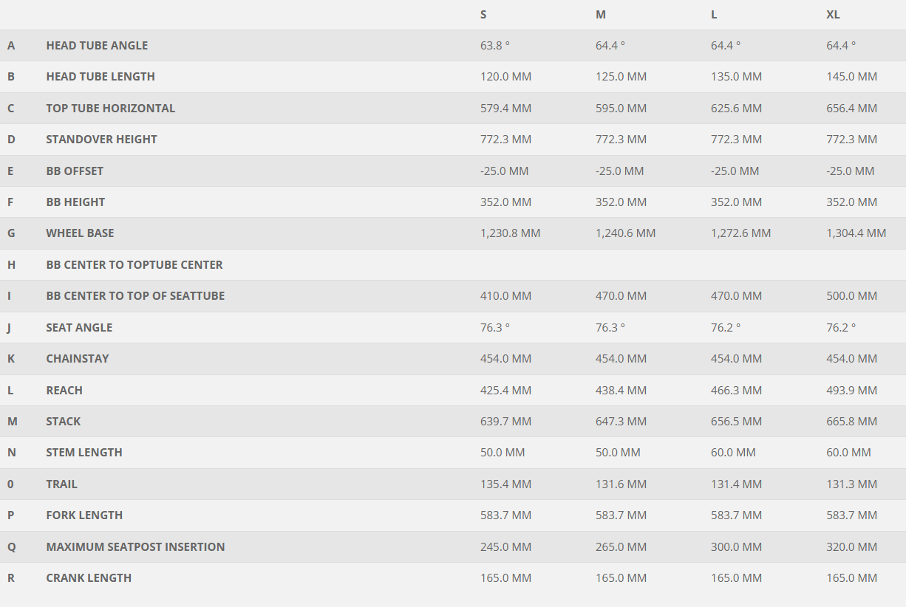Select the 1,304.4 MM wheel base value
This screenshot has height=607, width=906.
click(x=856, y=233)
